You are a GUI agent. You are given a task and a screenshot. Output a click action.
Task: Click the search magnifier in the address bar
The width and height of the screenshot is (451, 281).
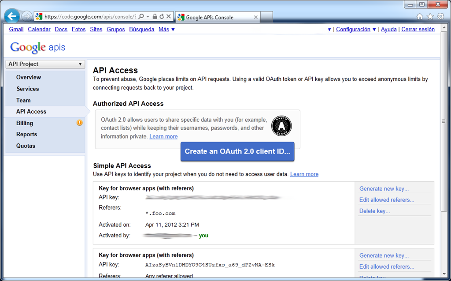click(141, 16)
